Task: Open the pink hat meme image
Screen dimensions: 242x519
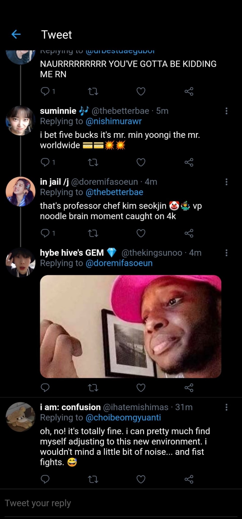Action: click(131, 326)
